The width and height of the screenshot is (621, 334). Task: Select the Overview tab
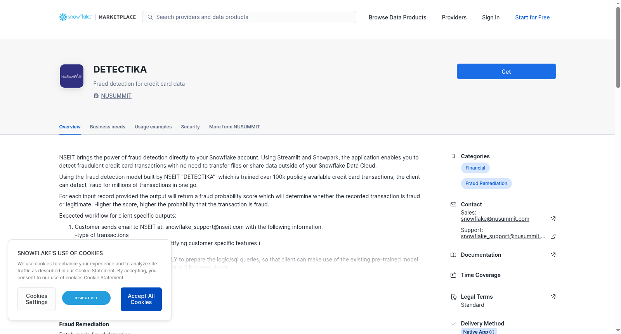pyautogui.click(x=70, y=127)
